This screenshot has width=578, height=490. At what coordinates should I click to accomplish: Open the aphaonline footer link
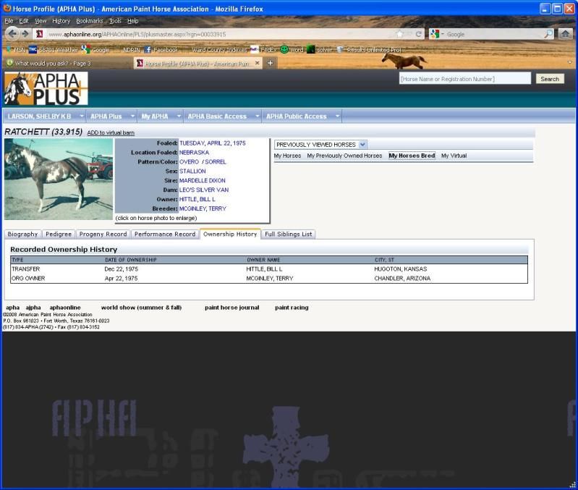65,308
